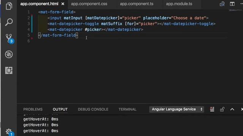Show the TERMINAL panel tab

pyautogui.click(x=128, y=109)
